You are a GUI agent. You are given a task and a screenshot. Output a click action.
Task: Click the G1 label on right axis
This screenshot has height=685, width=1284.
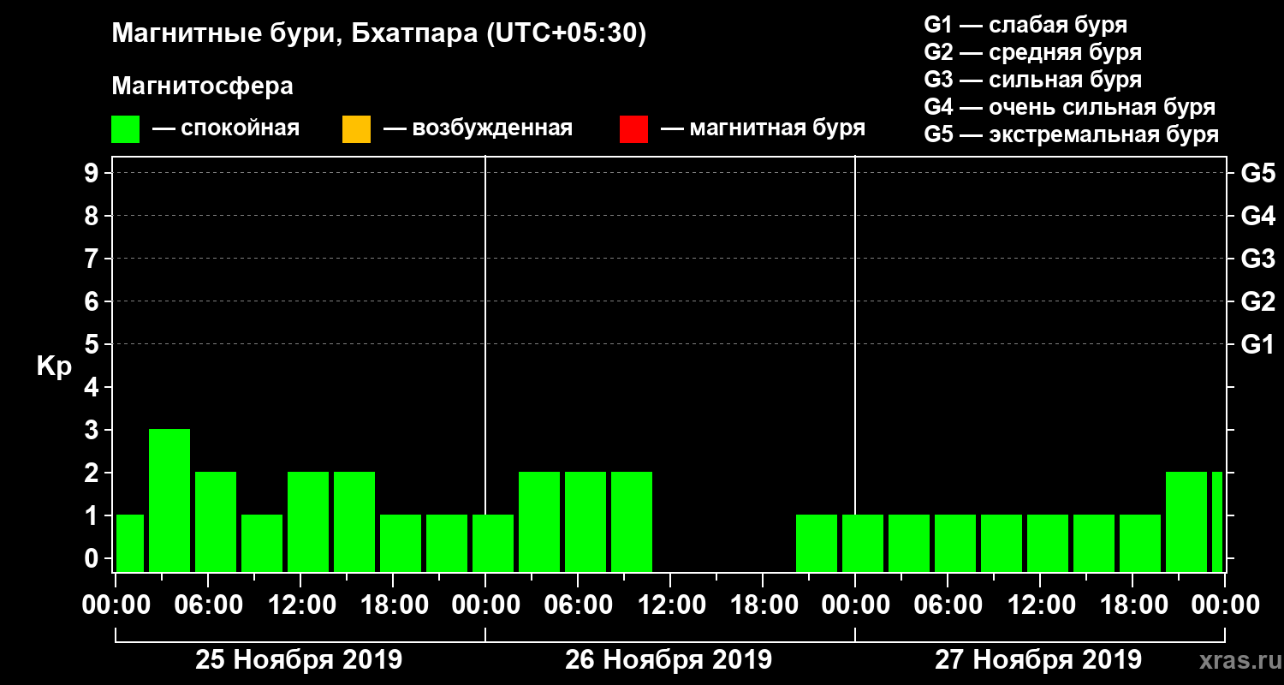coord(1257,344)
